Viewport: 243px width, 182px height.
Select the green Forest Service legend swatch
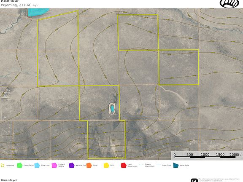click(x=20, y=165)
